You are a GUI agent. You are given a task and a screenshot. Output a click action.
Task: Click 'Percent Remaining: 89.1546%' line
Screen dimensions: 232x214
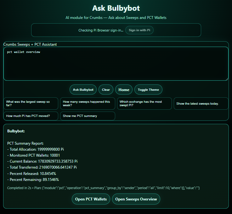tap(33, 180)
